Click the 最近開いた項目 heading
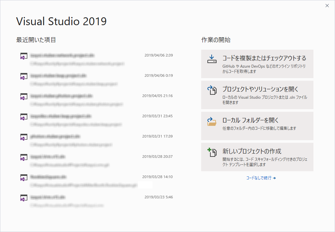This screenshot has height=232, width=335. [x=36, y=40]
